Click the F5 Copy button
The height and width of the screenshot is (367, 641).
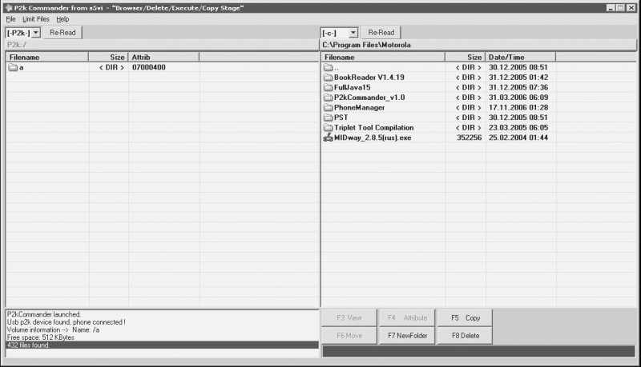pyautogui.click(x=466, y=317)
